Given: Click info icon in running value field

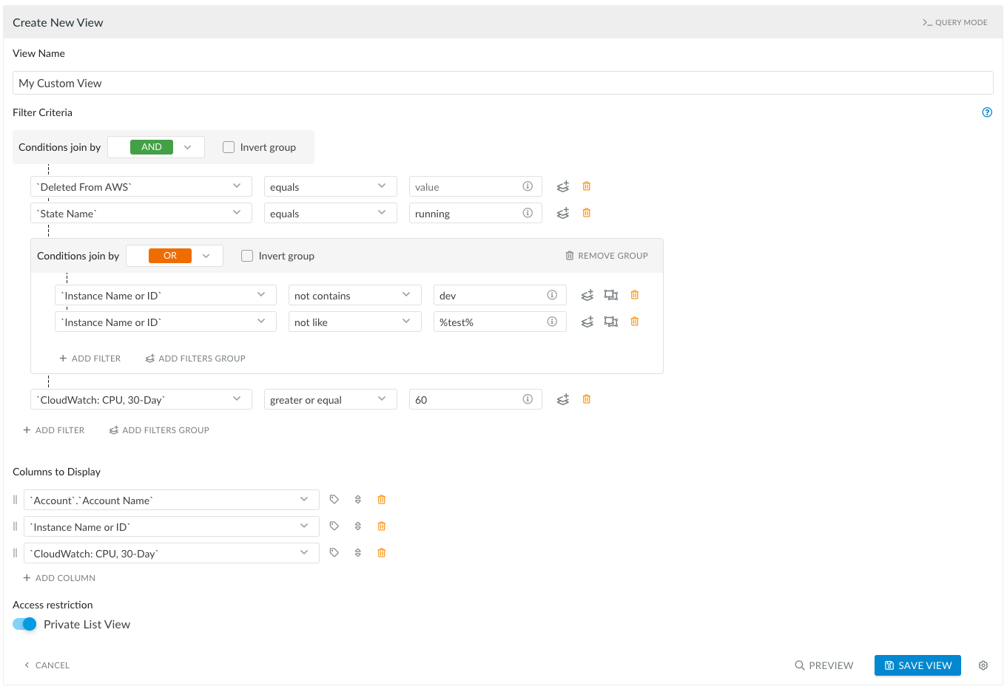Looking at the screenshot, I should 528,213.
